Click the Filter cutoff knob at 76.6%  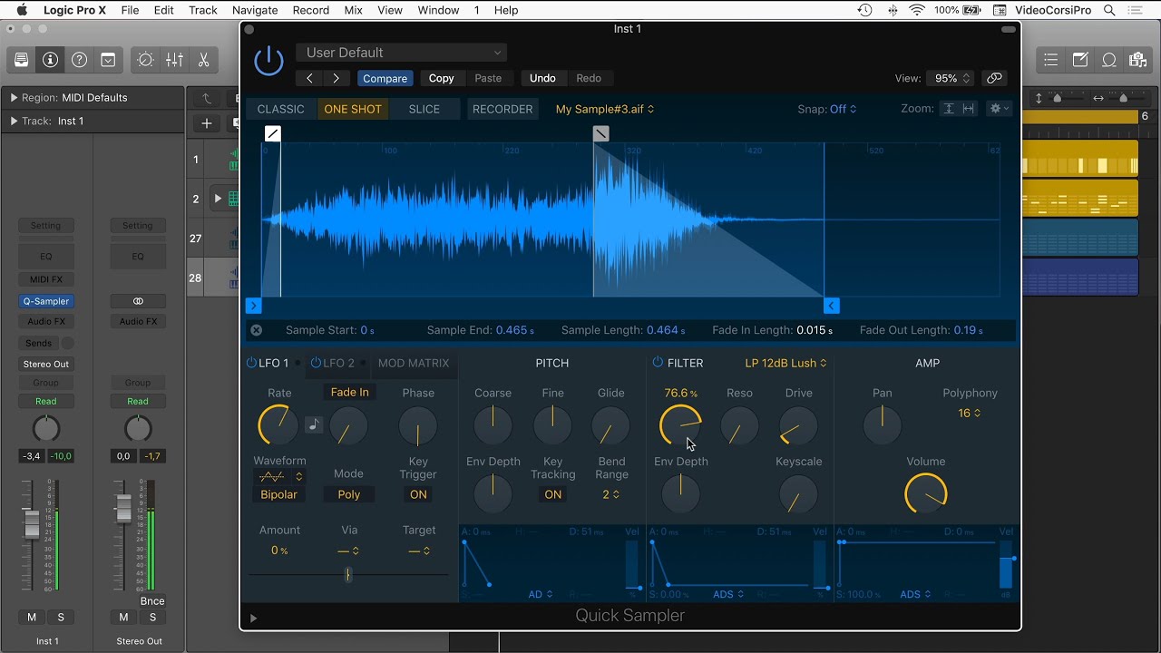[x=680, y=425]
